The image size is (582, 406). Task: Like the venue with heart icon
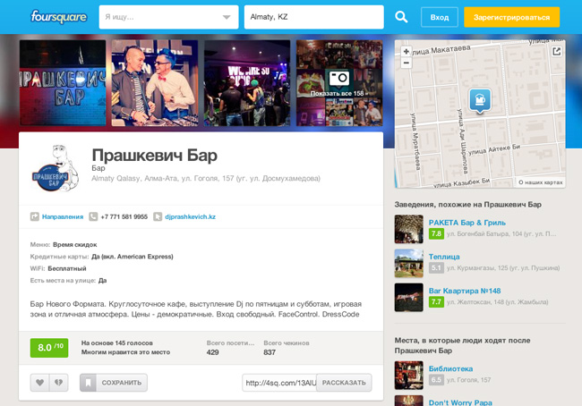point(39,382)
